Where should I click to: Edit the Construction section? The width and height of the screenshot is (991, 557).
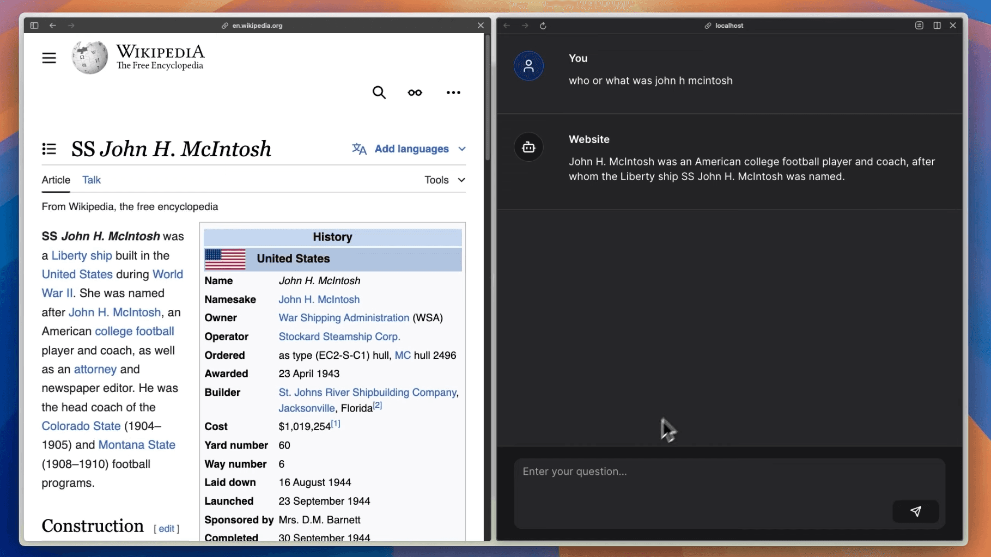[x=167, y=528]
